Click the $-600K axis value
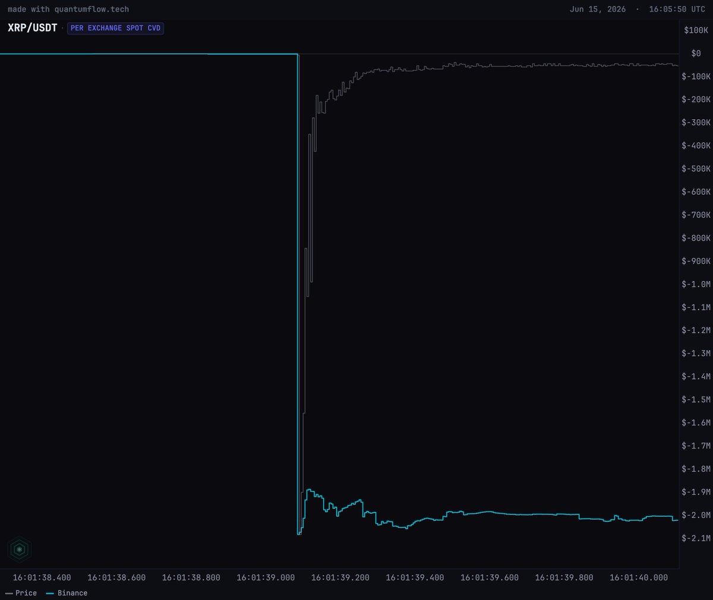 point(696,192)
